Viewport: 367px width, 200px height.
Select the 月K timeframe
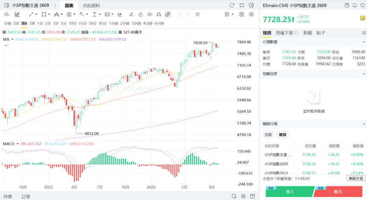(x=32, y=23)
